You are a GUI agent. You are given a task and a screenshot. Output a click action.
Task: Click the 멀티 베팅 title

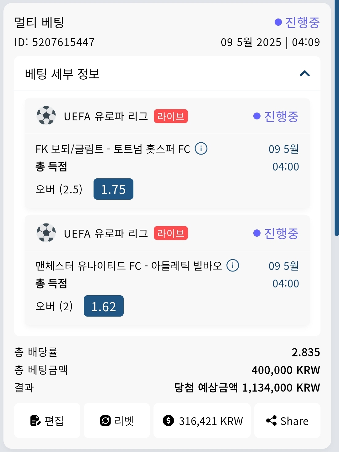coord(39,22)
